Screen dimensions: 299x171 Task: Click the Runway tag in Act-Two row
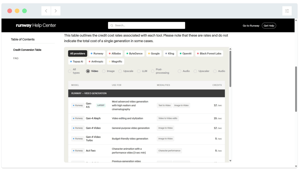coord(78,151)
